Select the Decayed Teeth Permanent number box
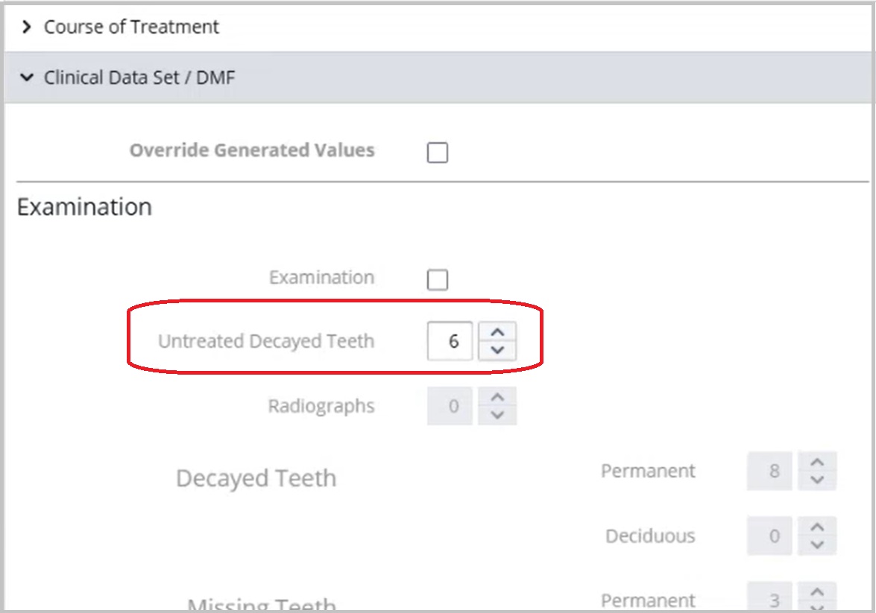The image size is (876, 613). pos(769,471)
